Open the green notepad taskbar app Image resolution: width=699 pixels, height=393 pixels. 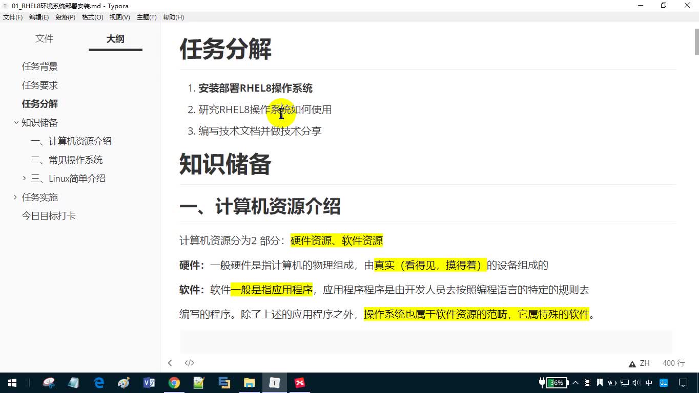(x=199, y=382)
